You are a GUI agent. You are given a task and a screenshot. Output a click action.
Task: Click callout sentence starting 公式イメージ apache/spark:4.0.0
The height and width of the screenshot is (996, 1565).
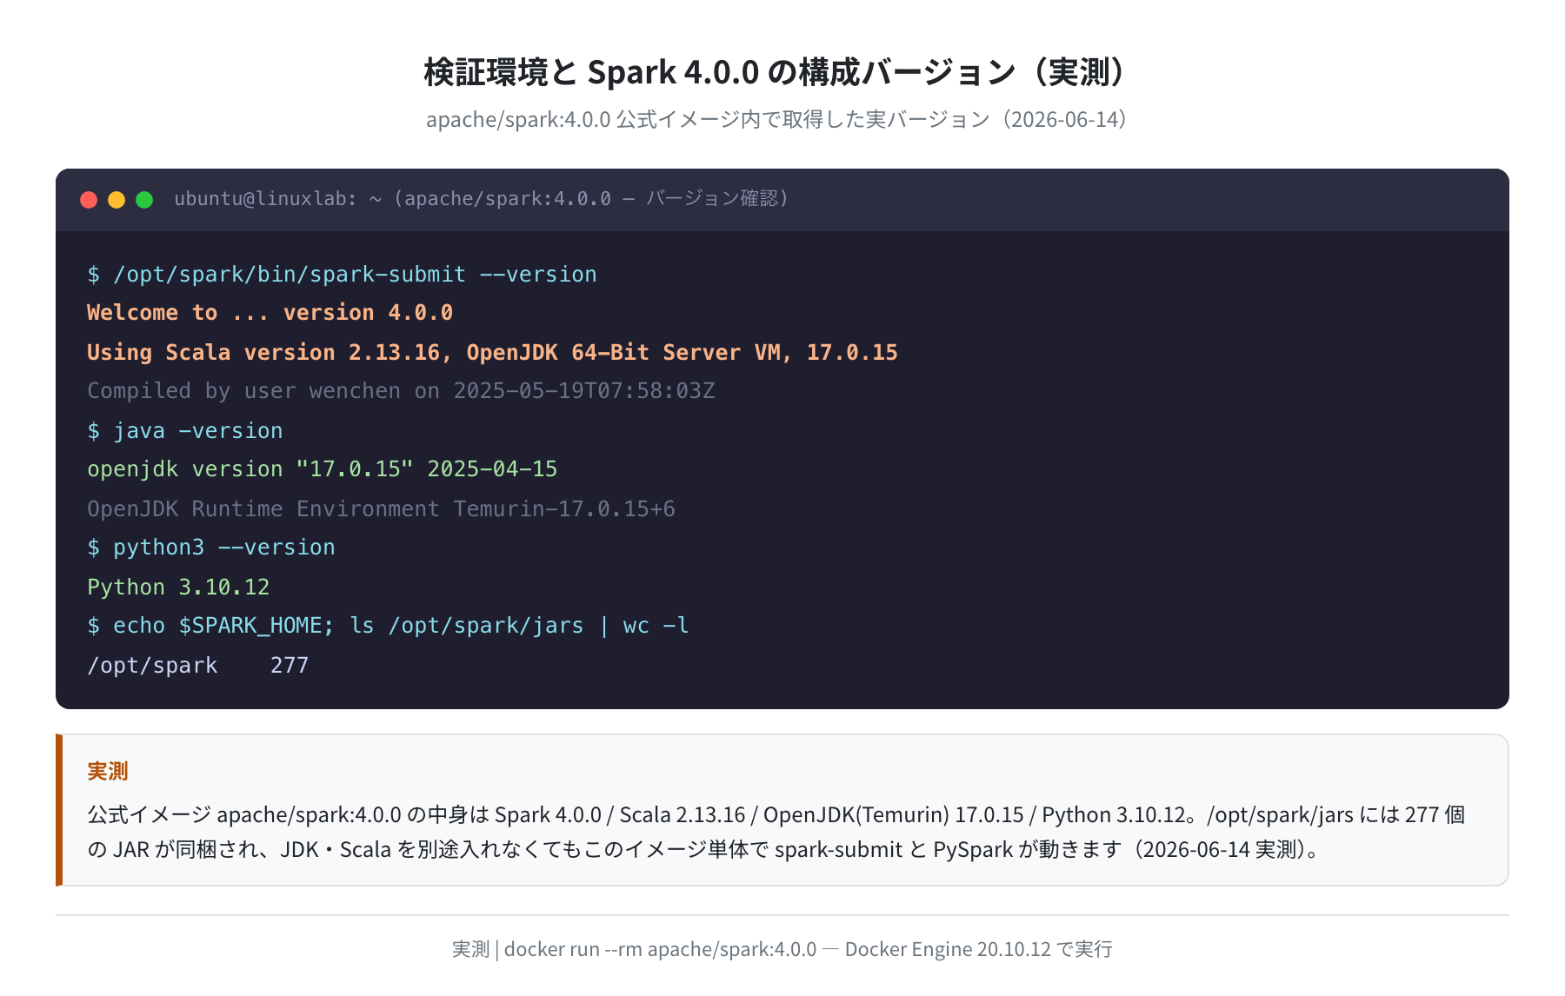[x=776, y=814]
